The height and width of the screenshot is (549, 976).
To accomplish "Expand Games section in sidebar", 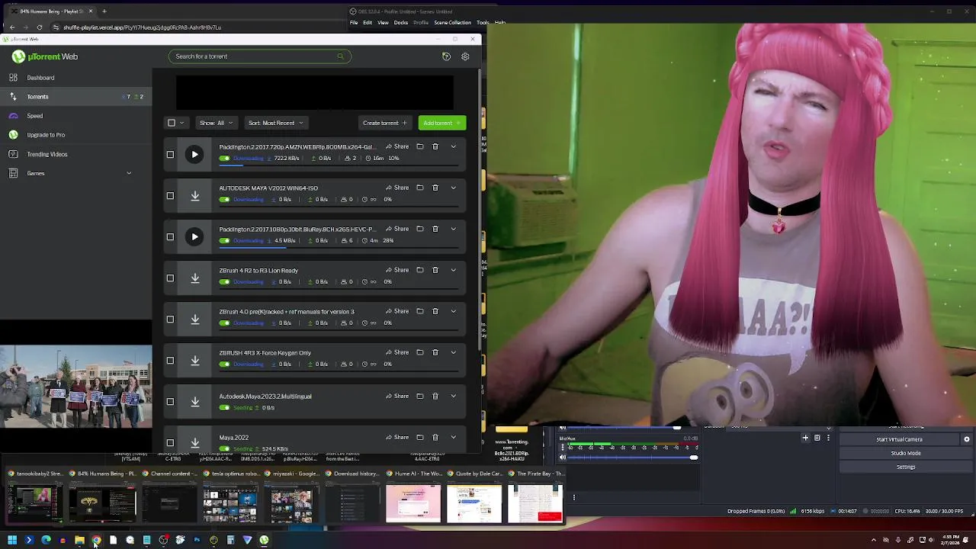I will tap(129, 173).
